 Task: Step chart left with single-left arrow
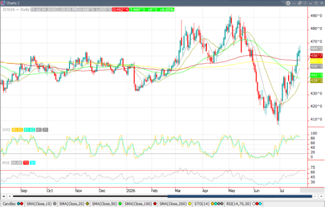pos(10,196)
